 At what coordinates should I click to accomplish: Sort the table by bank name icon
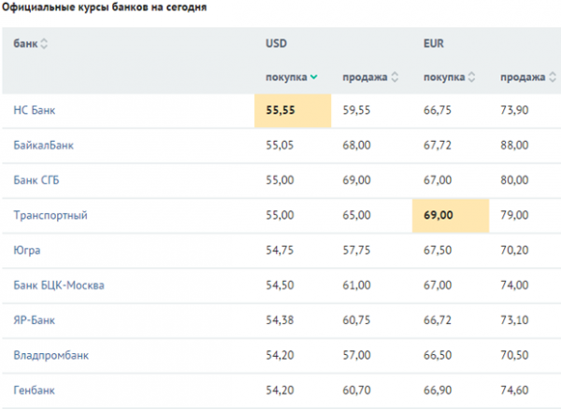pyautogui.click(x=44, y=44)
